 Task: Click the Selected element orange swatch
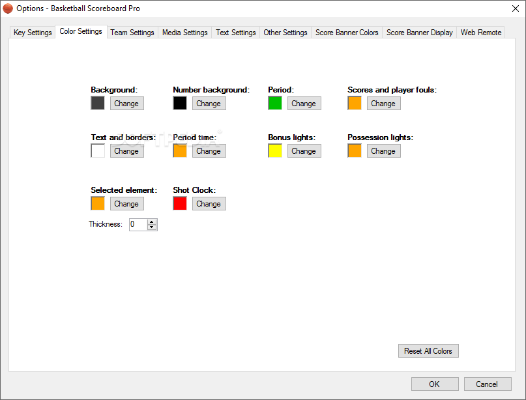tap(98, 203)
